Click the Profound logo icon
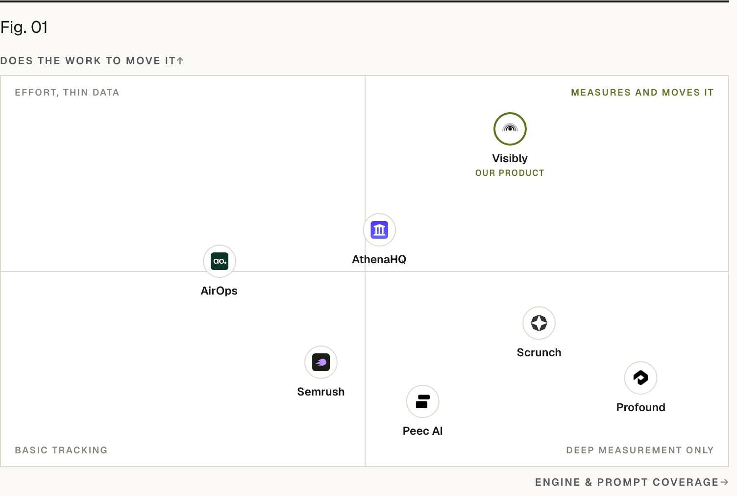Screen dimensions: 737x496 [641, 378]
